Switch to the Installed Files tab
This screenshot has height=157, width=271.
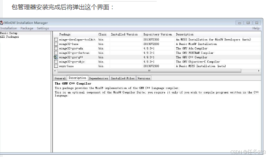coord(122,78)
